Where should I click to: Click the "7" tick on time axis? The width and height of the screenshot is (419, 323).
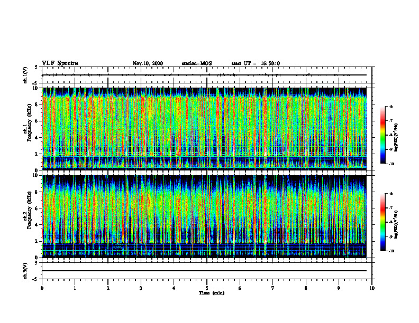(273, 288)
